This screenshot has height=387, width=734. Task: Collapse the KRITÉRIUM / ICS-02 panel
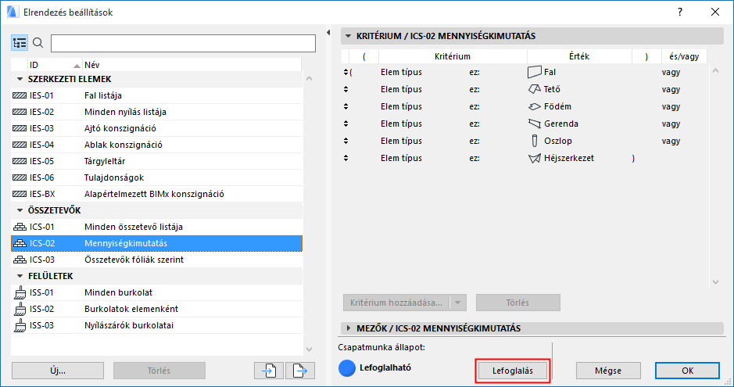[x=349, y=36]
